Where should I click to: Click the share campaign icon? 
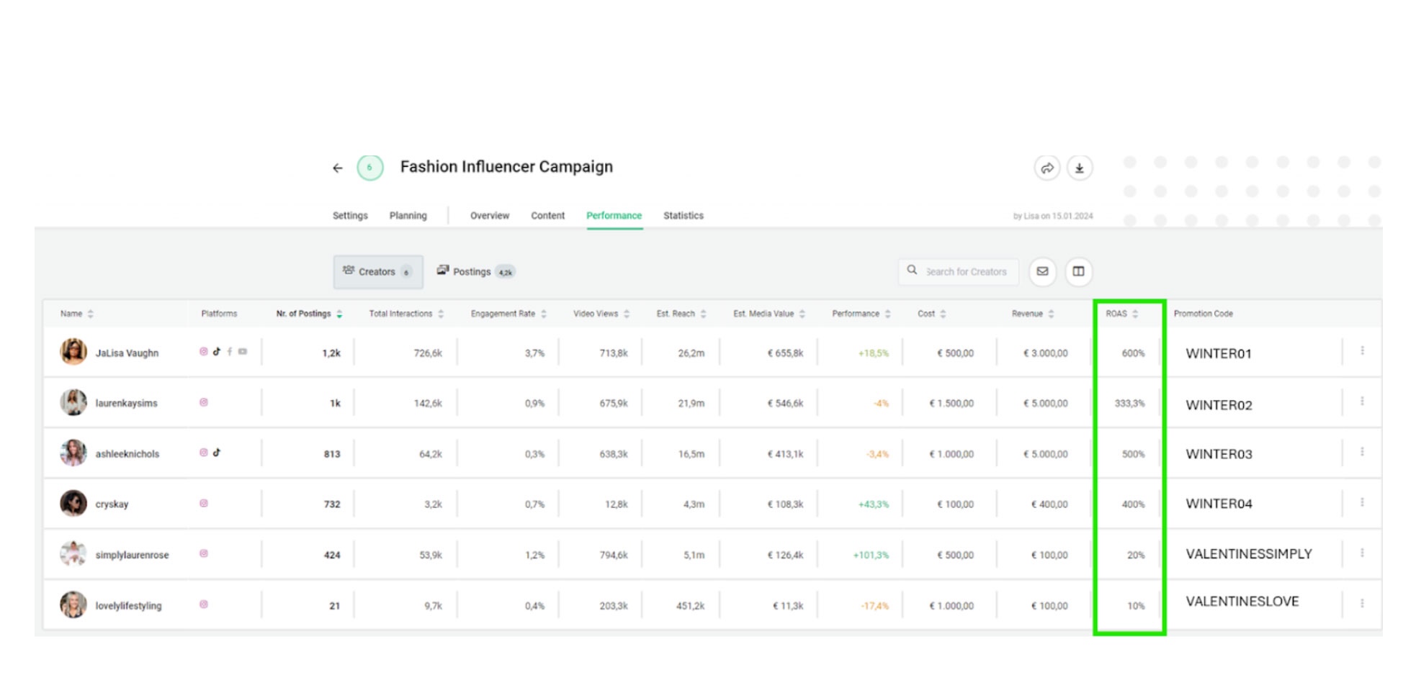1047,168
